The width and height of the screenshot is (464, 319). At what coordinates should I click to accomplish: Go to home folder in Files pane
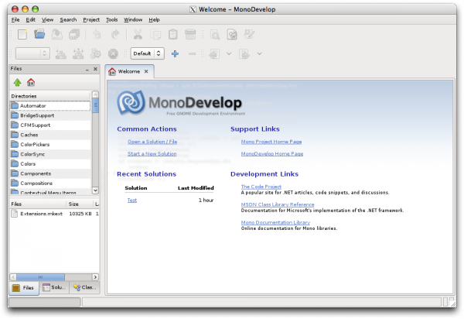[31, 82]
